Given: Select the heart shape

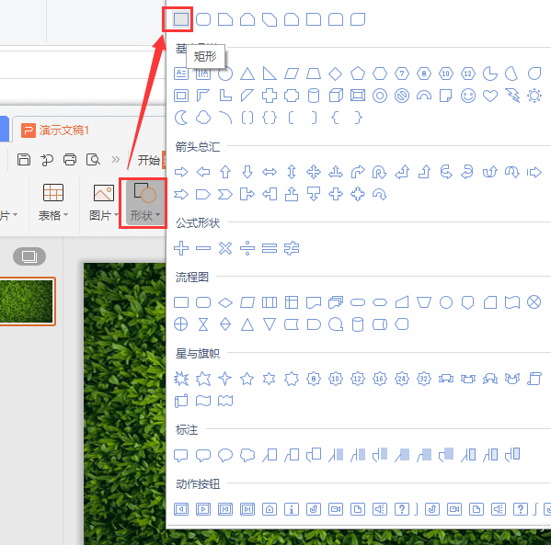Looking at the screenshot, I should tap(490, 96).
